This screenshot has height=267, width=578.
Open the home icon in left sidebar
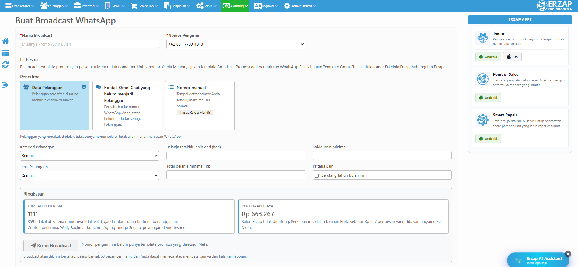(x=5, y=41)
